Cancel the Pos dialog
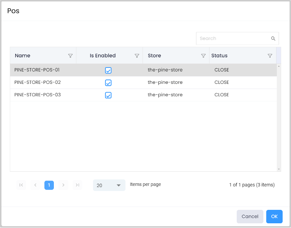The height and width of the screenshot is (228, 291). pyautogui.click(x=250, y=216)
